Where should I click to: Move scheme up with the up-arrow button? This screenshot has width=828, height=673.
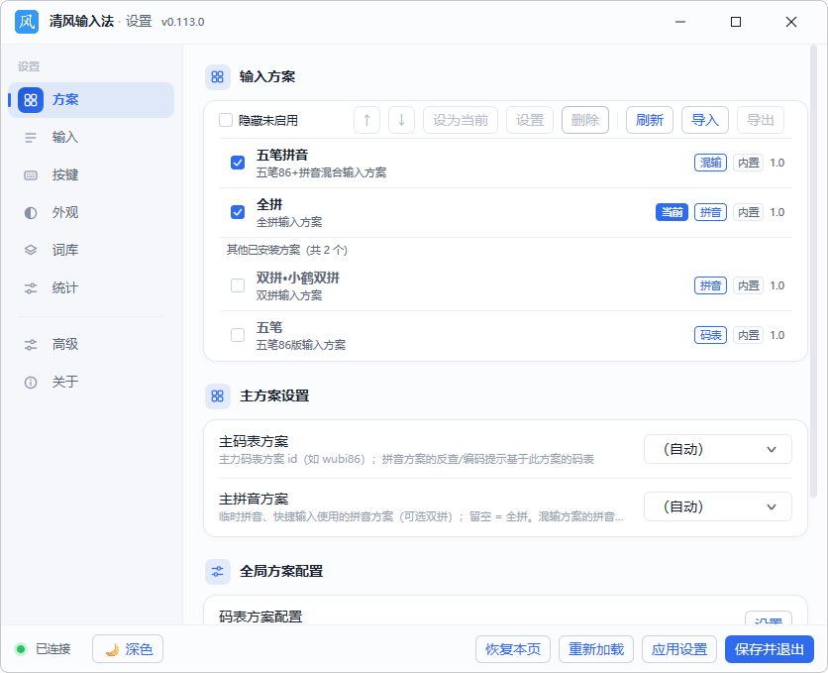click(x=367, y=120)
